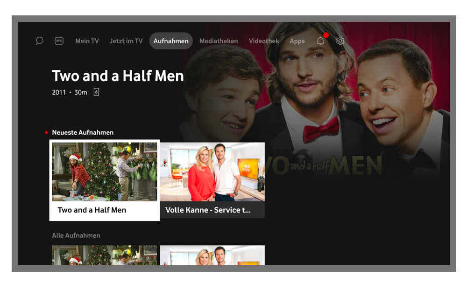Screen dimensions: 467x289
Task: Select the Aufnahmen tab
Action: pos(171,41)
